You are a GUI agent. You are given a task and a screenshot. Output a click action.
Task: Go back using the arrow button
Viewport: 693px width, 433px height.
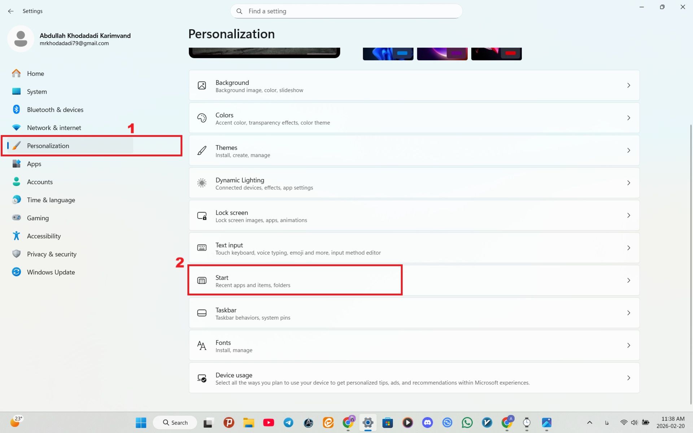[10, 11]
